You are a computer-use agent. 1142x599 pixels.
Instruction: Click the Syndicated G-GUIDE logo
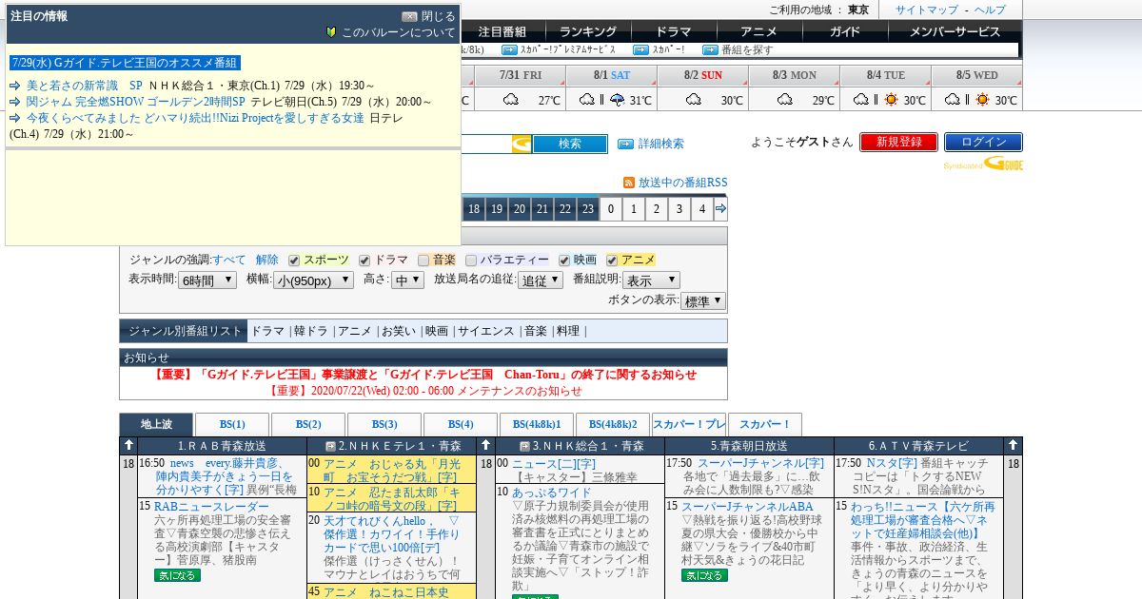984,164
